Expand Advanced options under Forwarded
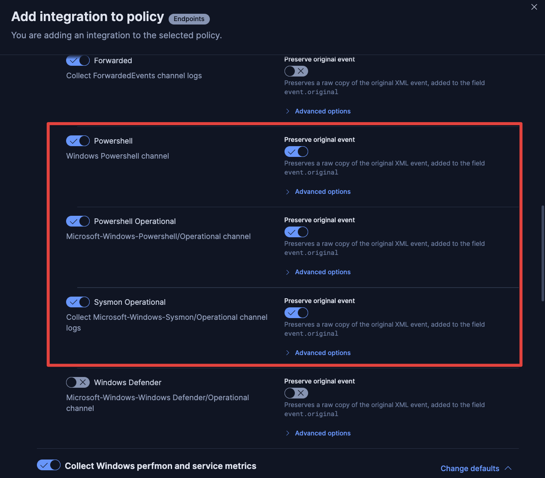 tap(322, 111)
